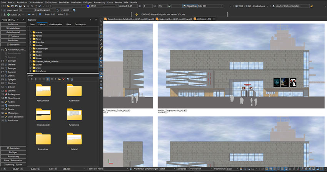Click the Geländemodell button

pos(13,33)
